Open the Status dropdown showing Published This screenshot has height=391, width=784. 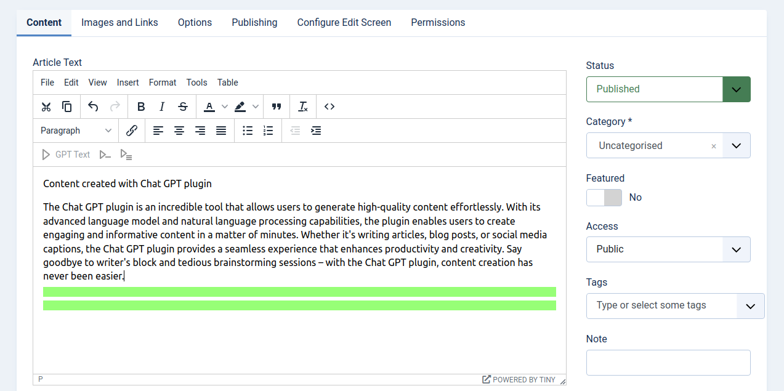(x=668, y=89)
